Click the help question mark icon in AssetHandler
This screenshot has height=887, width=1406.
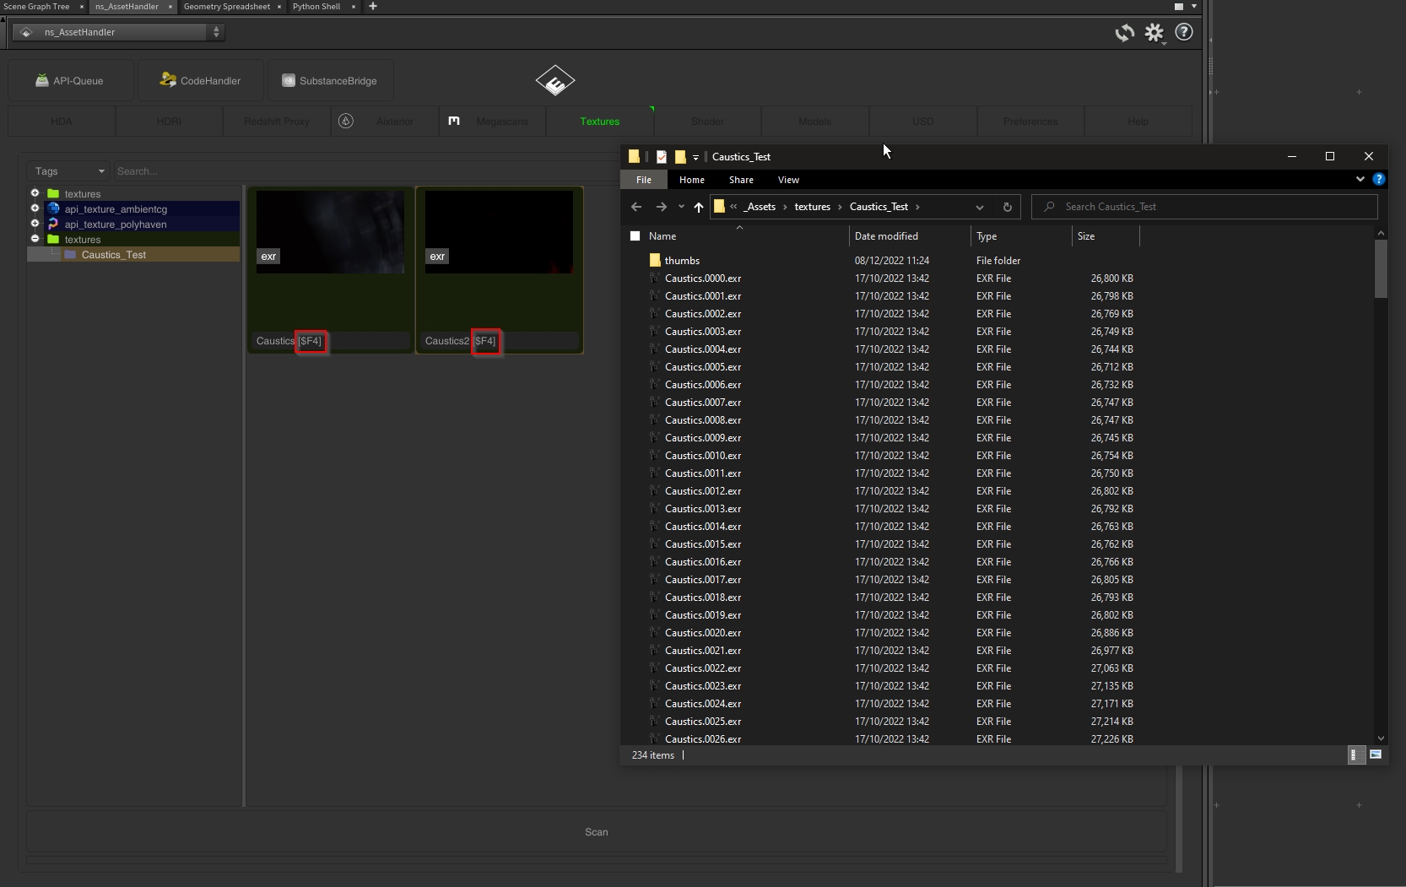1184,32
